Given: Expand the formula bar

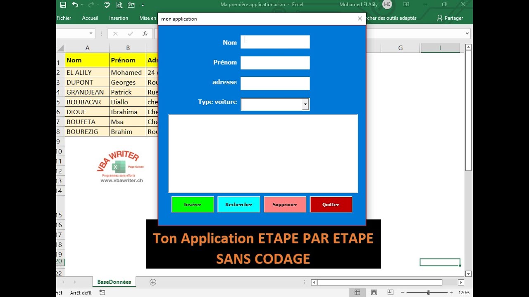Looking at the screenshot, I should pyautogui.click(x=467, y=34).
